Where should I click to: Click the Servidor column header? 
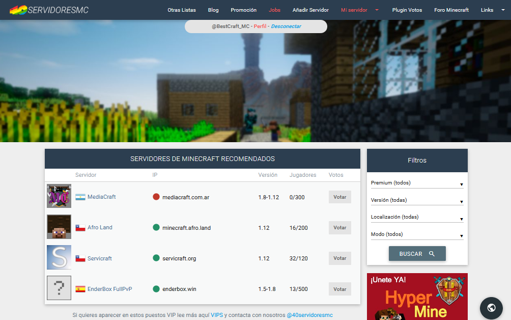86,175
